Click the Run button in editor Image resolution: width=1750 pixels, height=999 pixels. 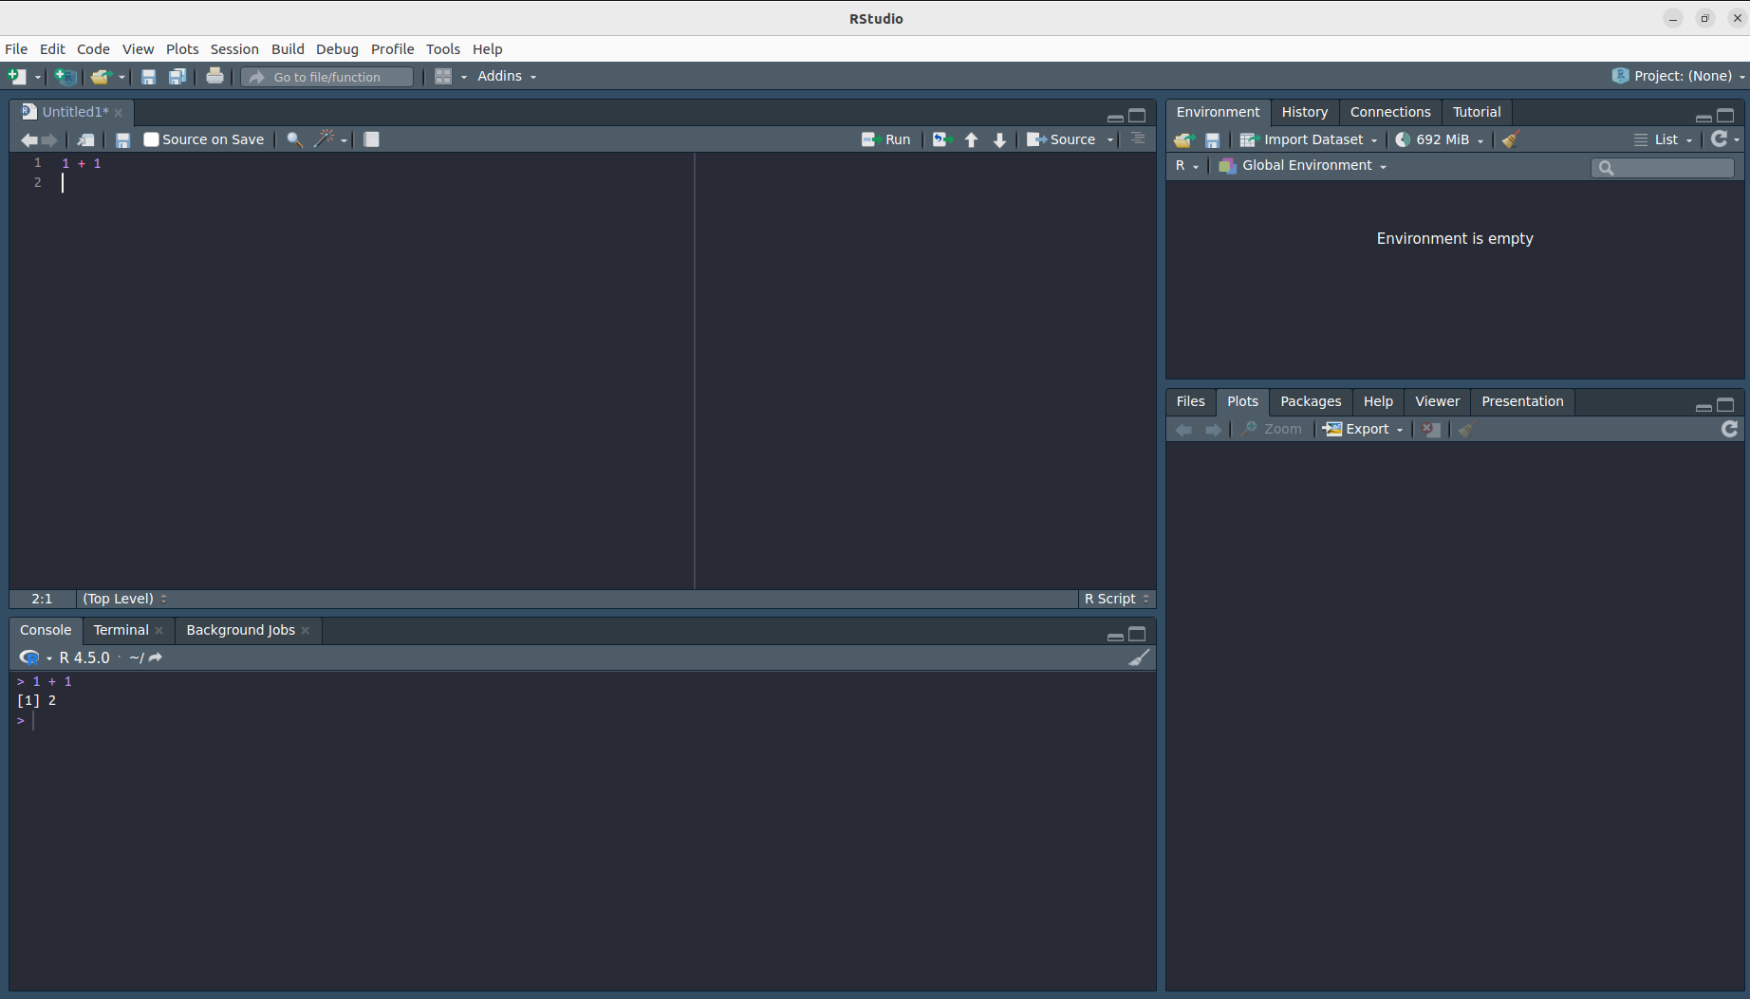click(x=885, y=139)
